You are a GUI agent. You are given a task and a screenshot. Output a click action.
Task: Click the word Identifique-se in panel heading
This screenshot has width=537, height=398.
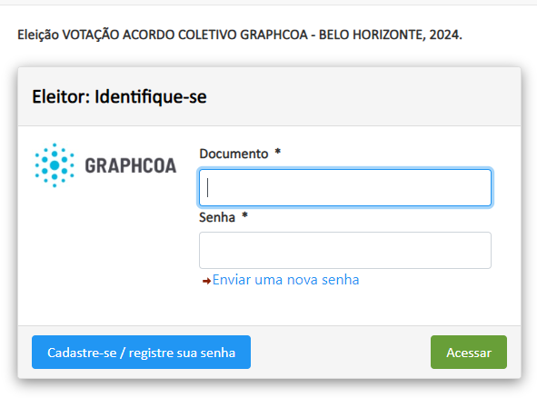(151, 96)
